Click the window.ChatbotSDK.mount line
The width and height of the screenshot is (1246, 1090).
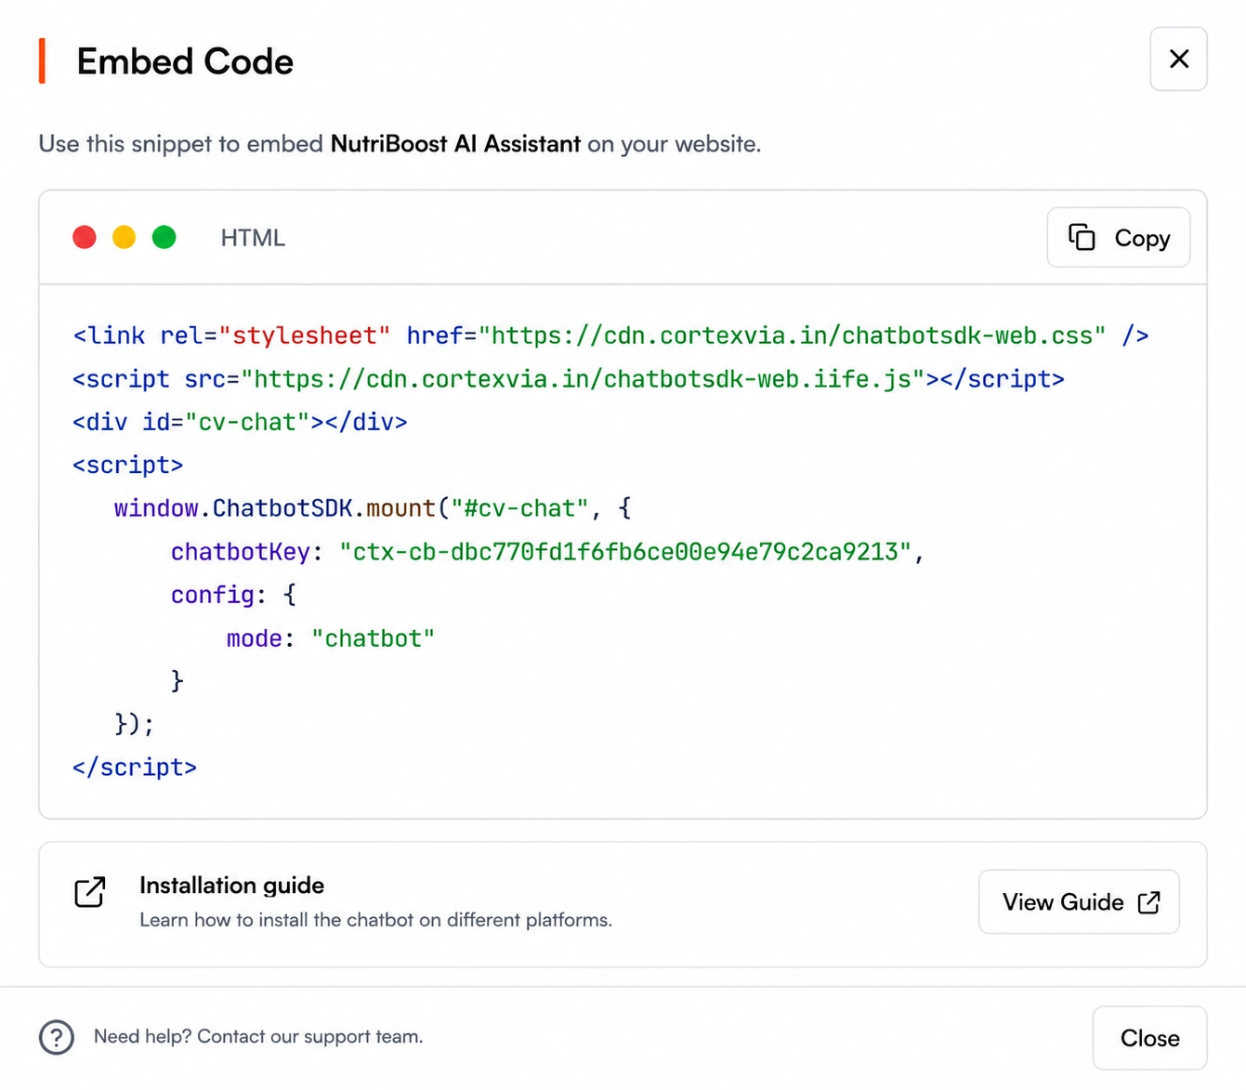pos(373,508)
